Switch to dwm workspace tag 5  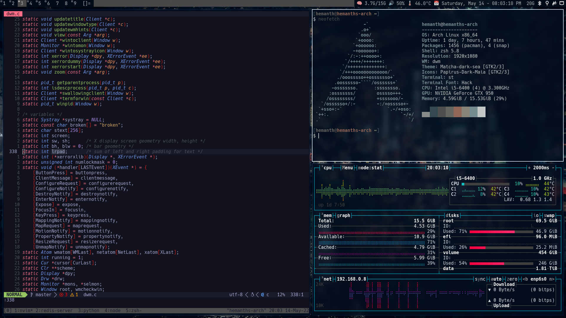click(39, 3)
